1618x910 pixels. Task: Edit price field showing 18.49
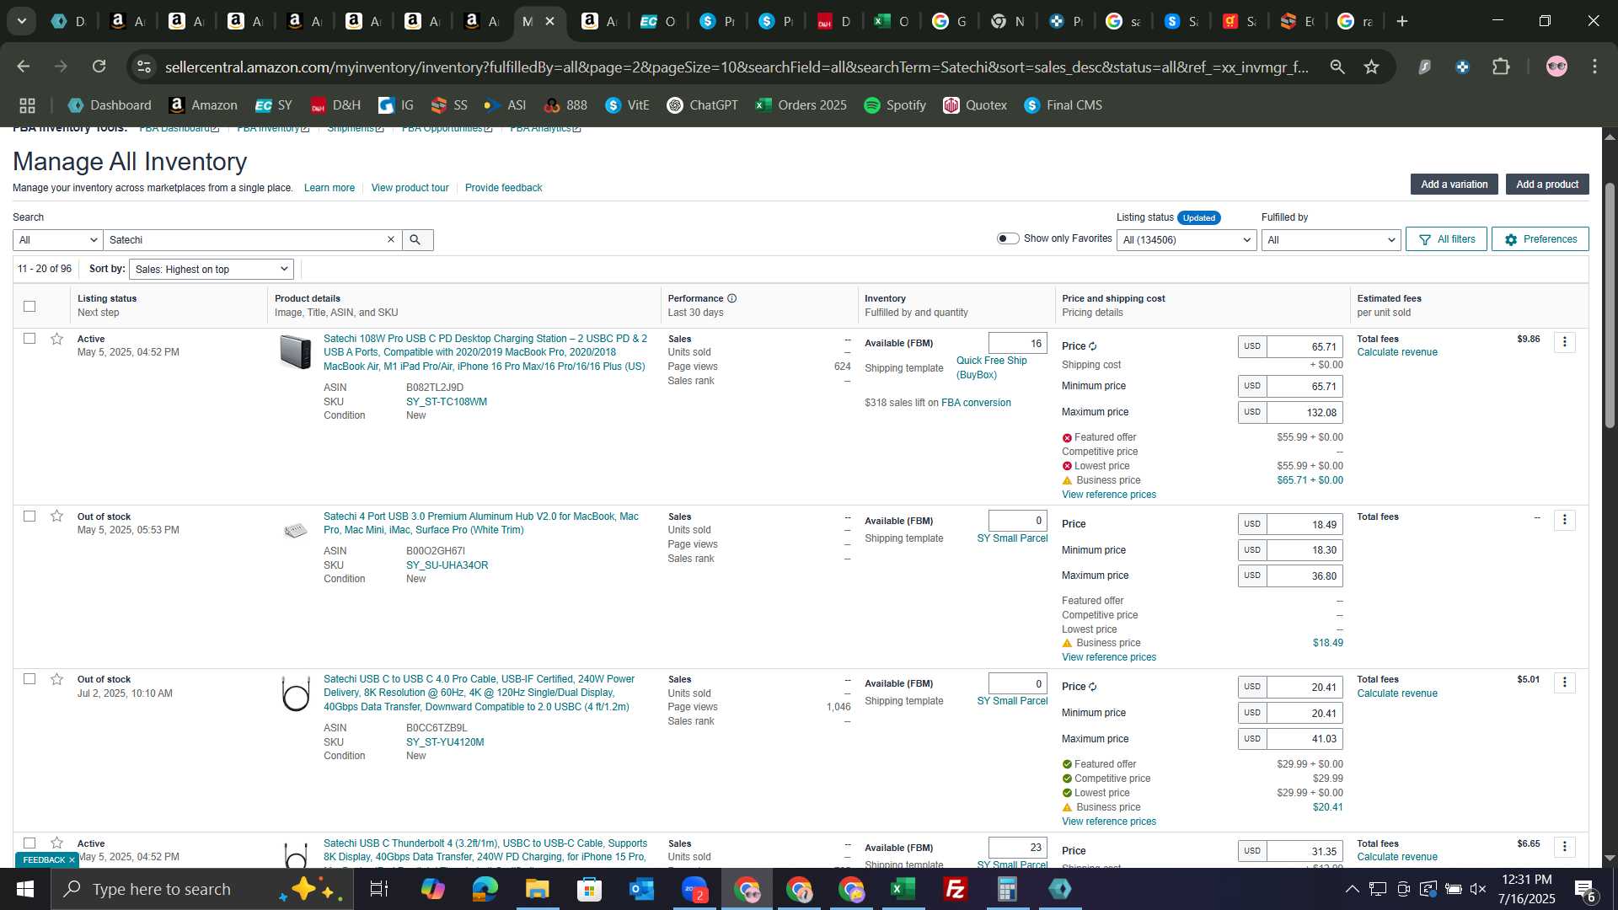click(x=1304, y=524)
